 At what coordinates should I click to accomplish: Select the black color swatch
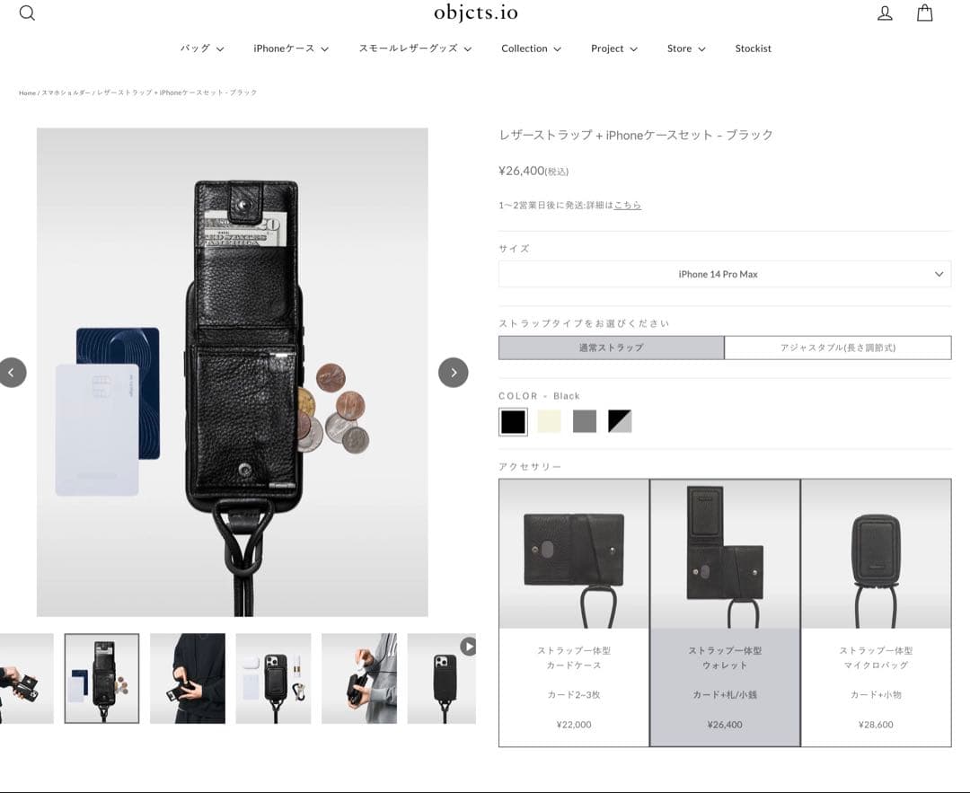coord(512,421)
